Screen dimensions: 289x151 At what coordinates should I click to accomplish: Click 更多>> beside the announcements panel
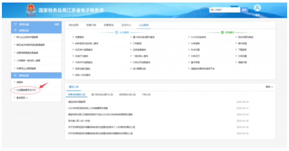(x=269, y=86)
